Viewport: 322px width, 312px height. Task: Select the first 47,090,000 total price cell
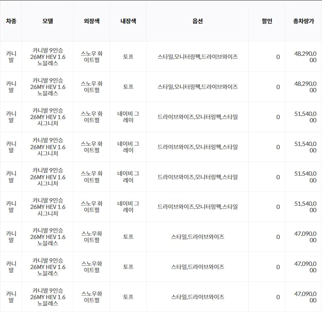click(x=305, y=237)
